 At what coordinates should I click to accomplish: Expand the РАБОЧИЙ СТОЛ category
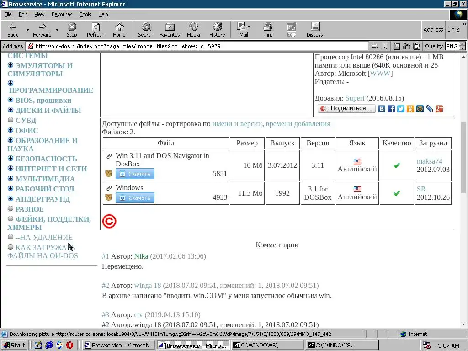click(x=11, y=188)
